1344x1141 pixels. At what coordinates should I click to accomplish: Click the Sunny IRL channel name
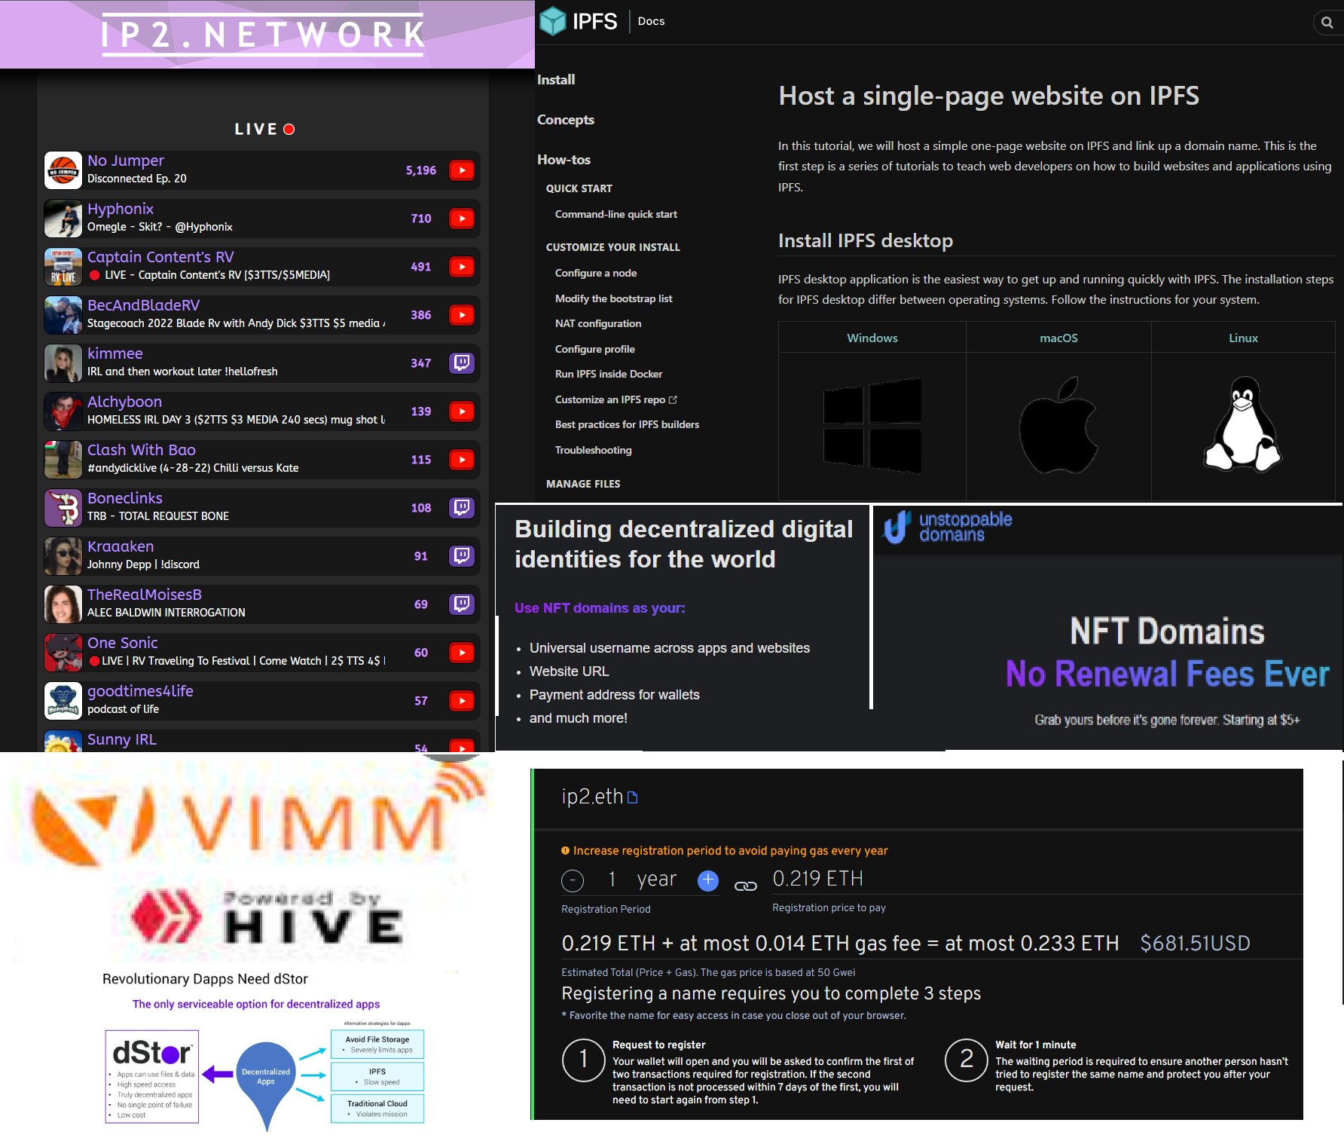click(x=122, y=739)
